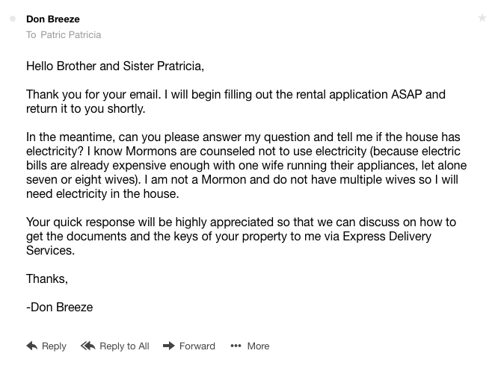The height and width of the screenshot is (374, 495).
Task: Expand the More options label
Action: click(x=258, y=346)
